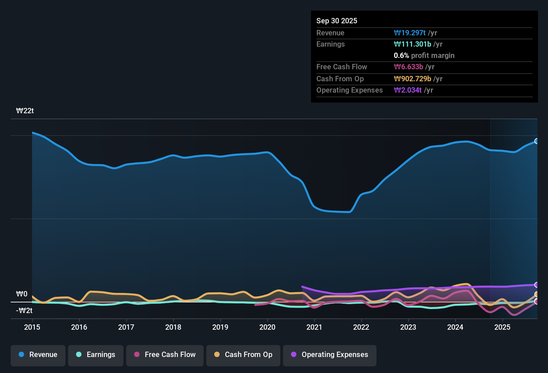Click the orange Cash From Op legend dot
The height and width of the screenshot is (373, 548).
click(x=217, y=355)
